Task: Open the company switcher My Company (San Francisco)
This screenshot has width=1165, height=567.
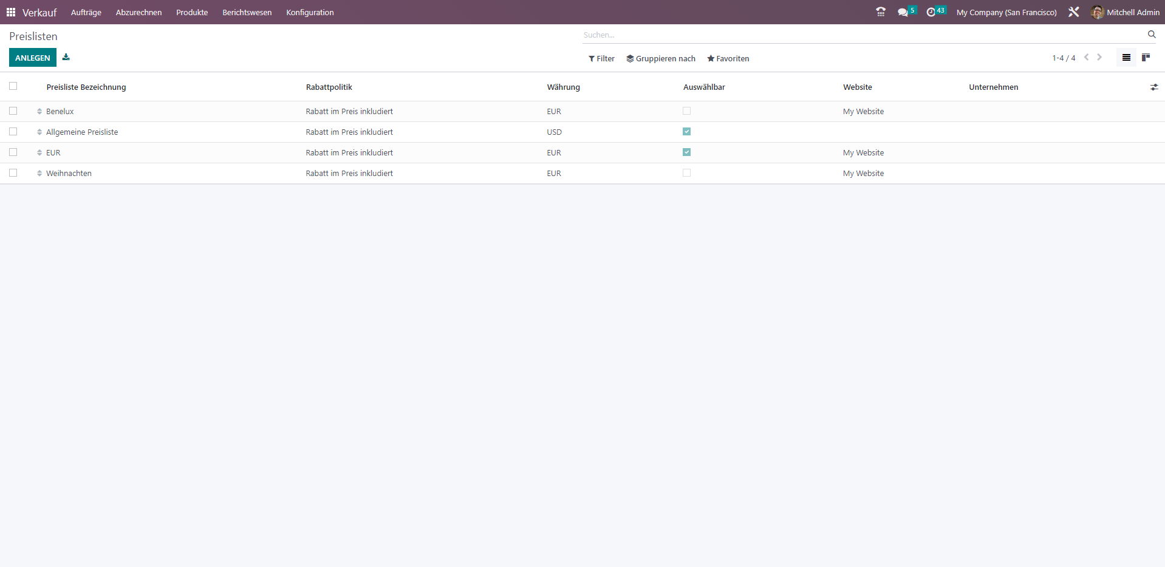Action: (1006, 12)
